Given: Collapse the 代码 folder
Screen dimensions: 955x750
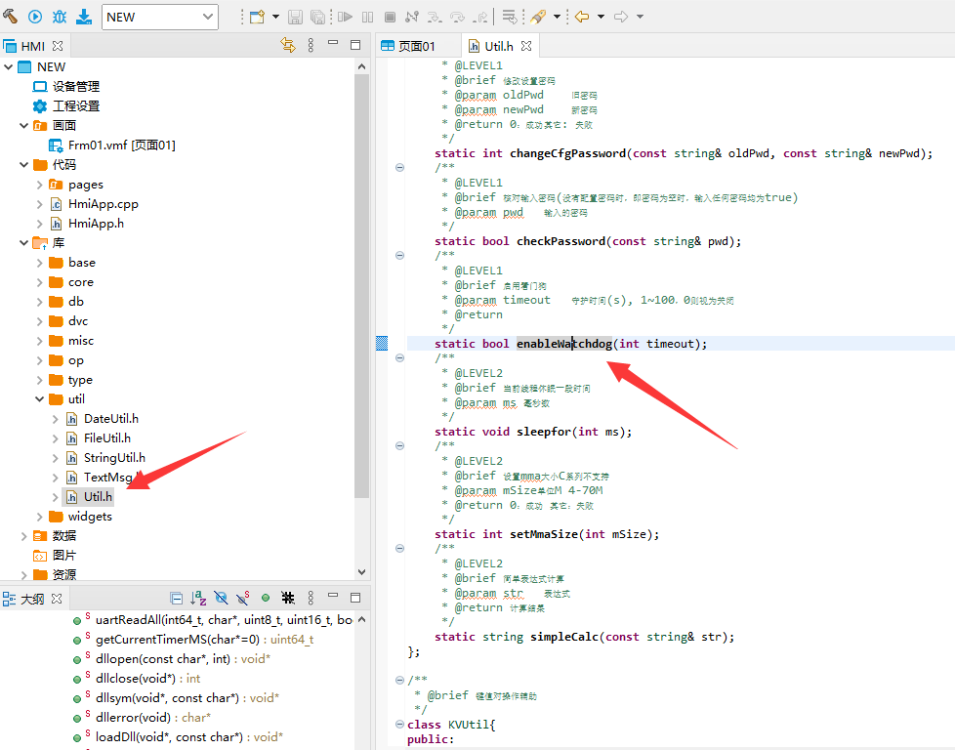Looking at the screenshot, I should click(23, 164).
